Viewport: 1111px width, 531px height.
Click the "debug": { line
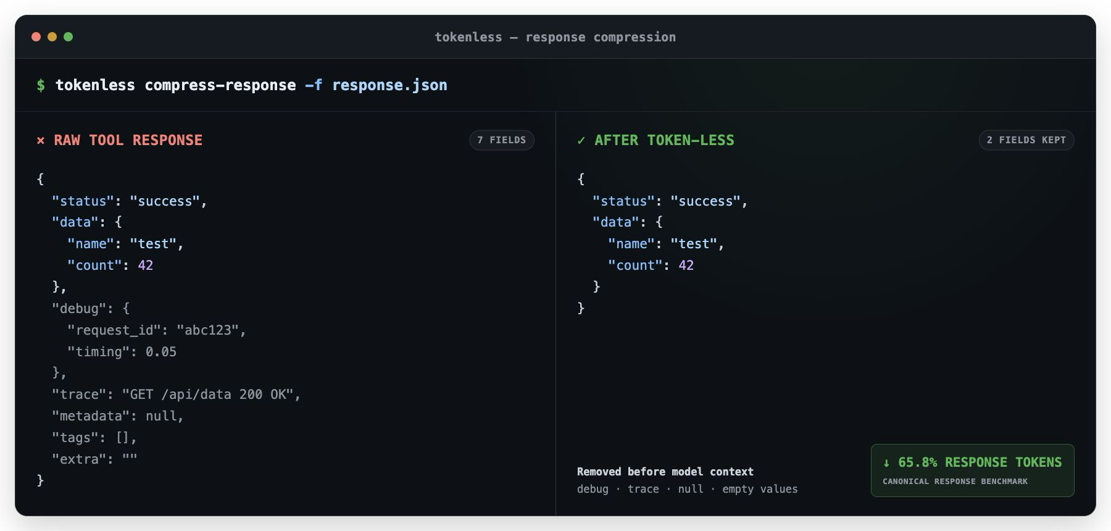click(91, 309)
